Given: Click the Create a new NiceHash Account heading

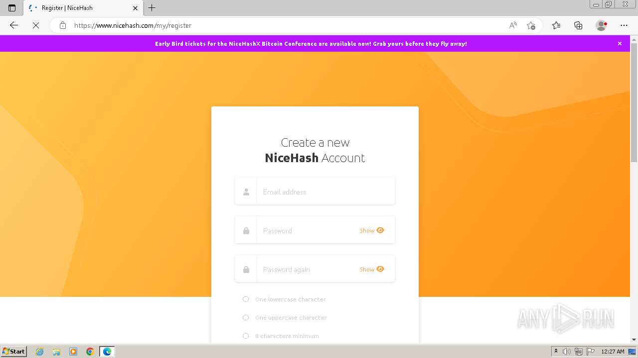Looking at the screenshot, I should tap(315, 150).
